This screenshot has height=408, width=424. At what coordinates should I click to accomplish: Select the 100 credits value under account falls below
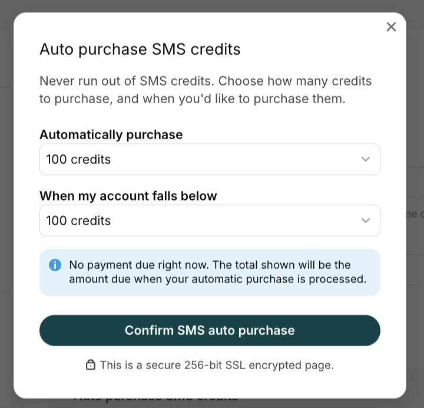point(78,221)
